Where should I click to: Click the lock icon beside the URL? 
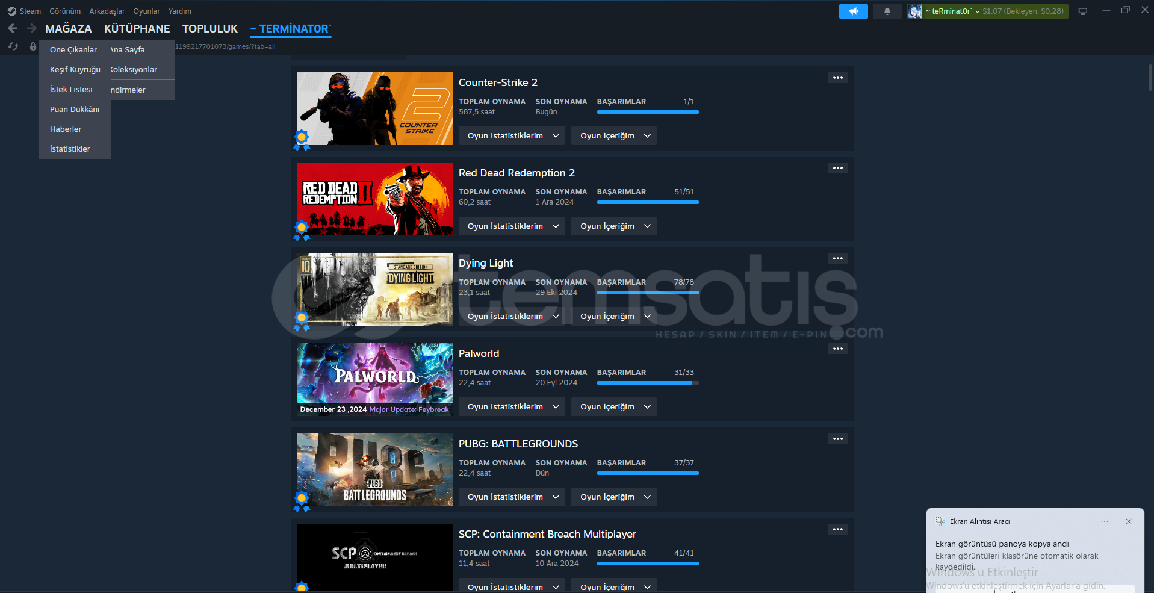tap(33, 46)
